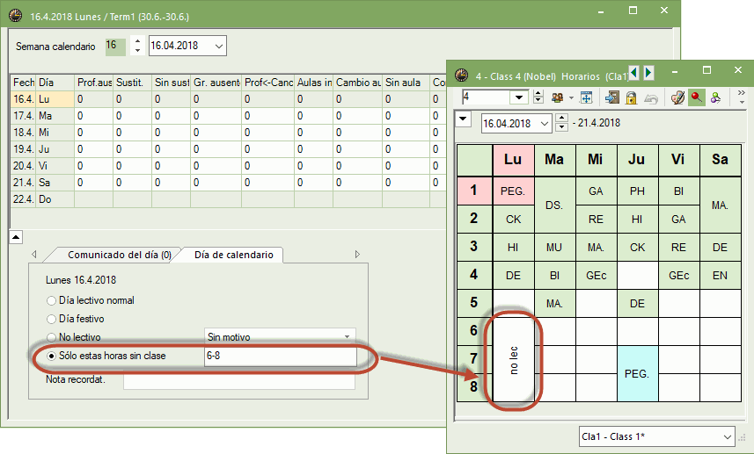The image size is (754, 454).
Task: Switch to Comunicado del día (0) tab
Action: pos(119,255)
